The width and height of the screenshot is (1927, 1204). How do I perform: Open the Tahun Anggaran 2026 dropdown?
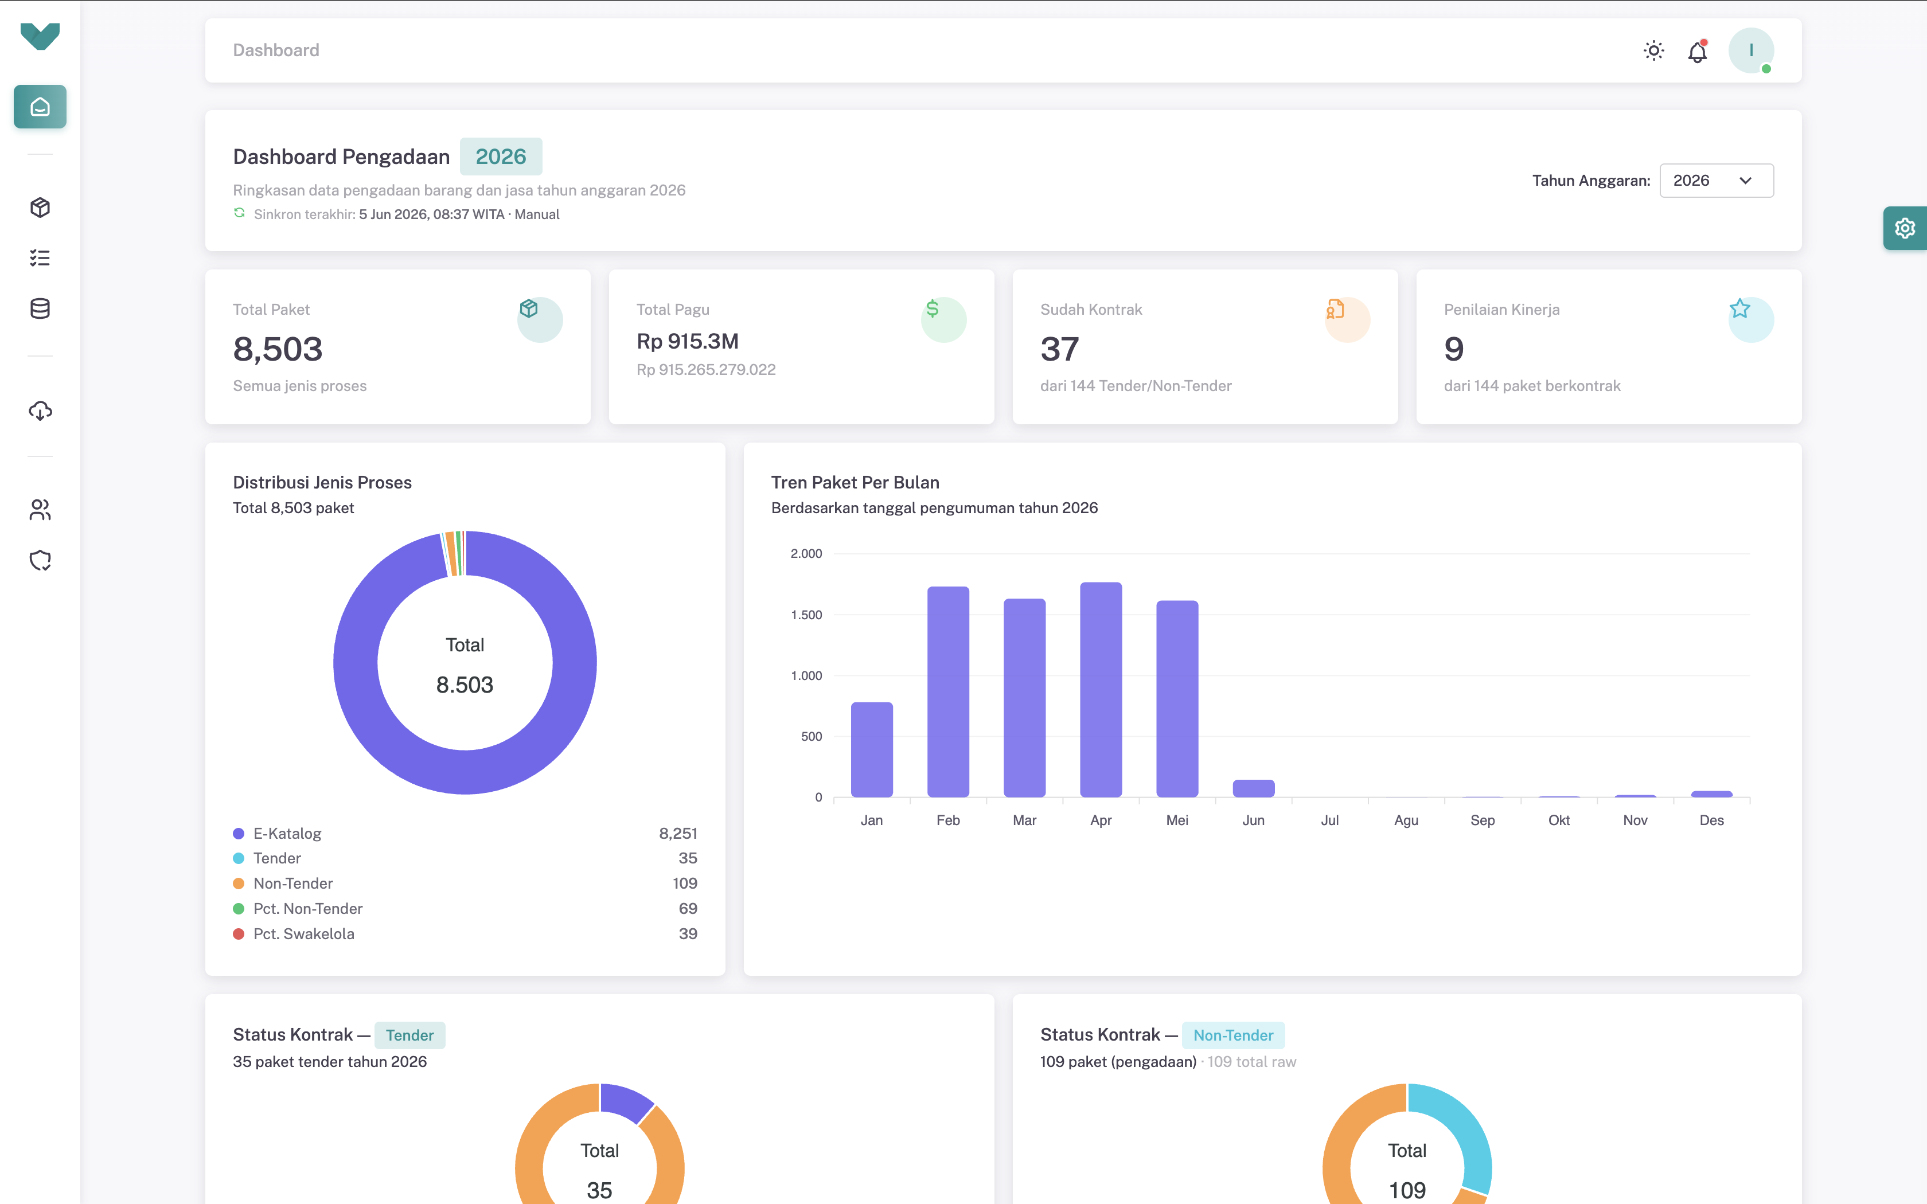[1716, 181]
